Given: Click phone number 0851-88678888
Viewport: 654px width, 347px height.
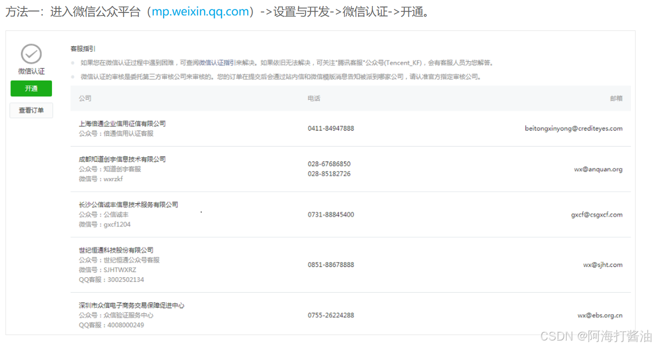Looking at the screenshot, I should 330,264.
